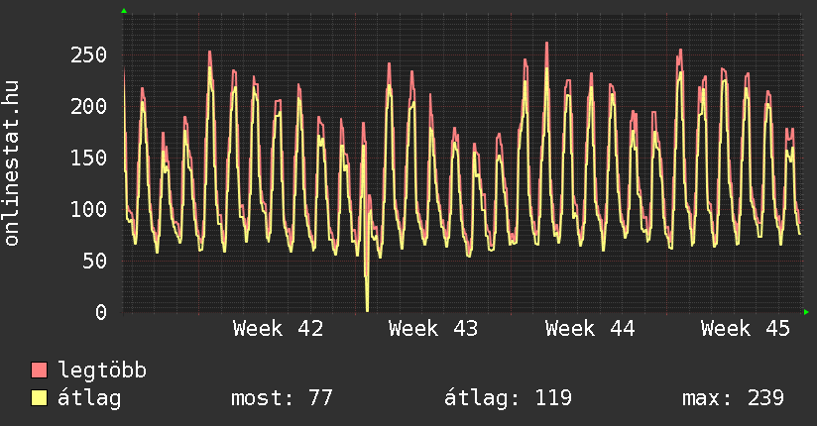
Task: Click the red legtöbb legend color swatch
Action: click(39, 371)
